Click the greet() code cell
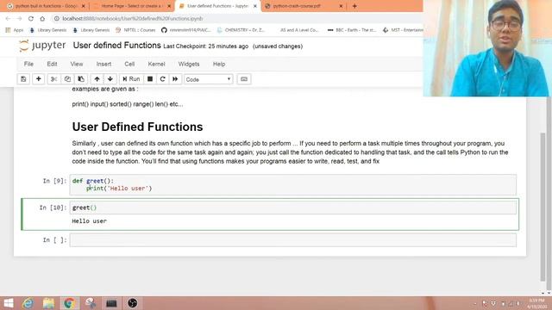Viewport: 552px width, 310px height. pyautogui.click(x=293, y=208)
